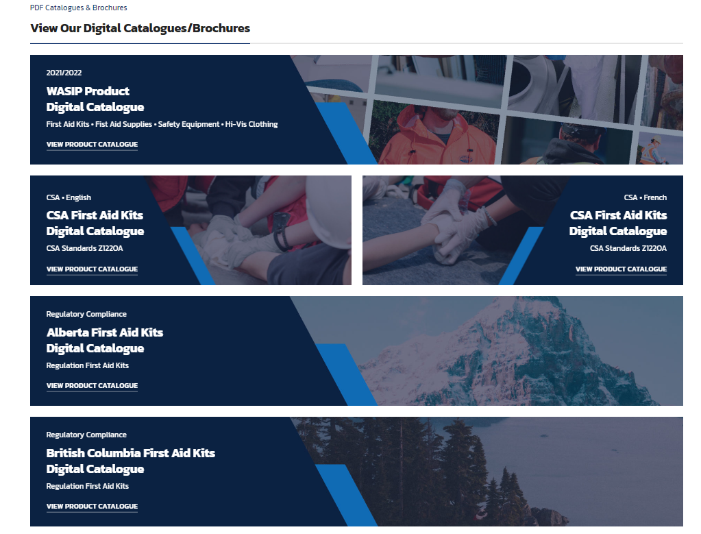Select the British Columbia First Aid Kits title
Image resolution: width=701 pixels, height=534 pixels.
coord(131,461)
